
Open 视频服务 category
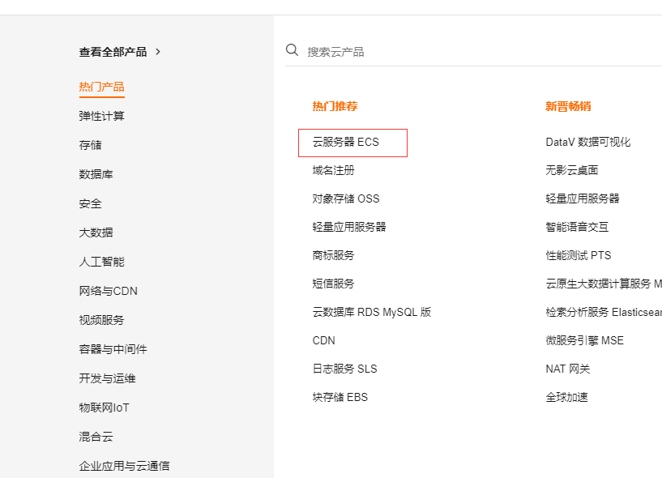102,320
